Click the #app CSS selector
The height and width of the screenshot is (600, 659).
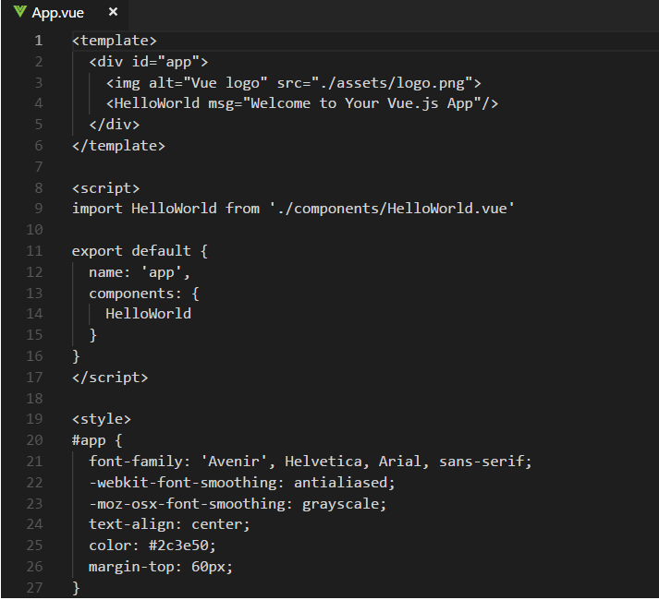tap(92, 440)
